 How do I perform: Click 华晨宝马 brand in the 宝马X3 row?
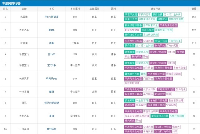point(24,54)
